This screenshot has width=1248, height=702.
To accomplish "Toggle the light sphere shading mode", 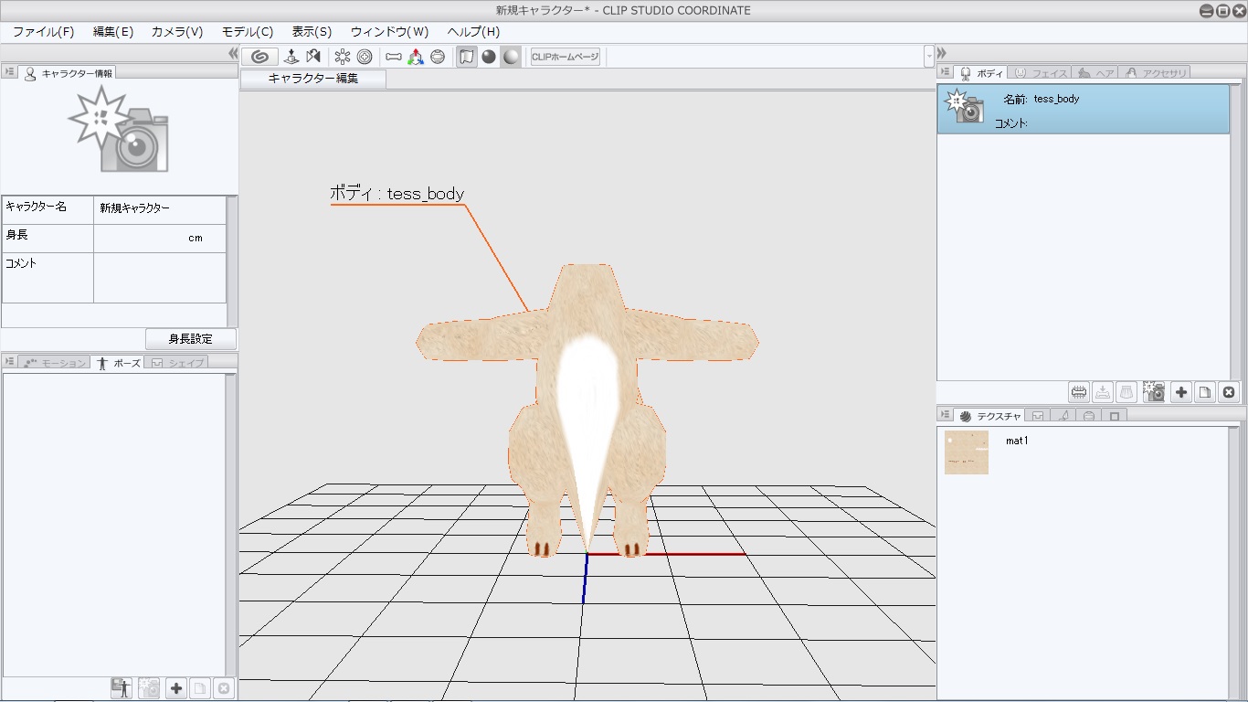I will (511, 57).
